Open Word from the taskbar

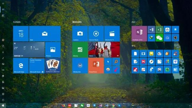click(107, 106)
